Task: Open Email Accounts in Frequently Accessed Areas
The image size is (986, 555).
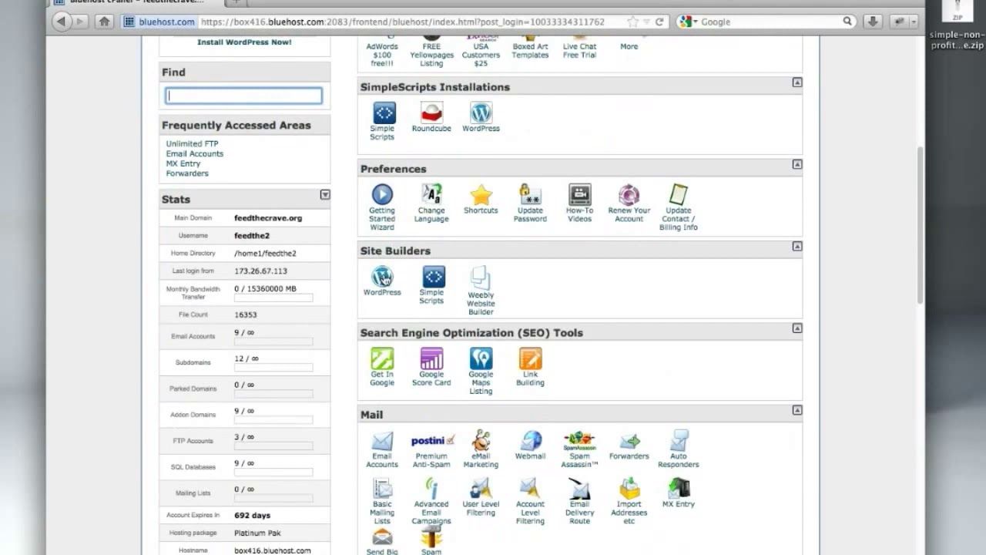Action: 194,153
